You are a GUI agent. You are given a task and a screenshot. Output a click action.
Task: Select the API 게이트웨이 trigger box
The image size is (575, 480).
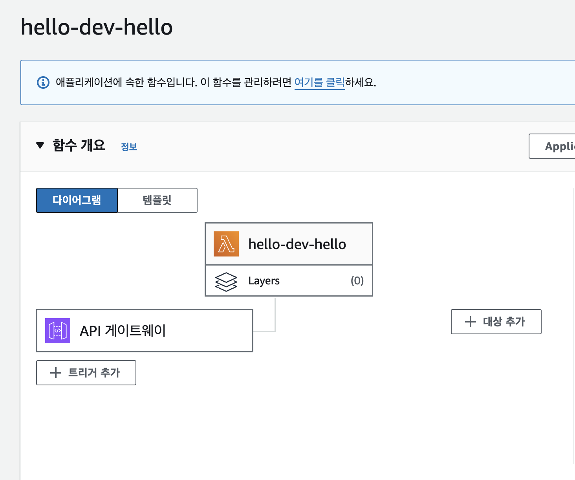point(145,331)
